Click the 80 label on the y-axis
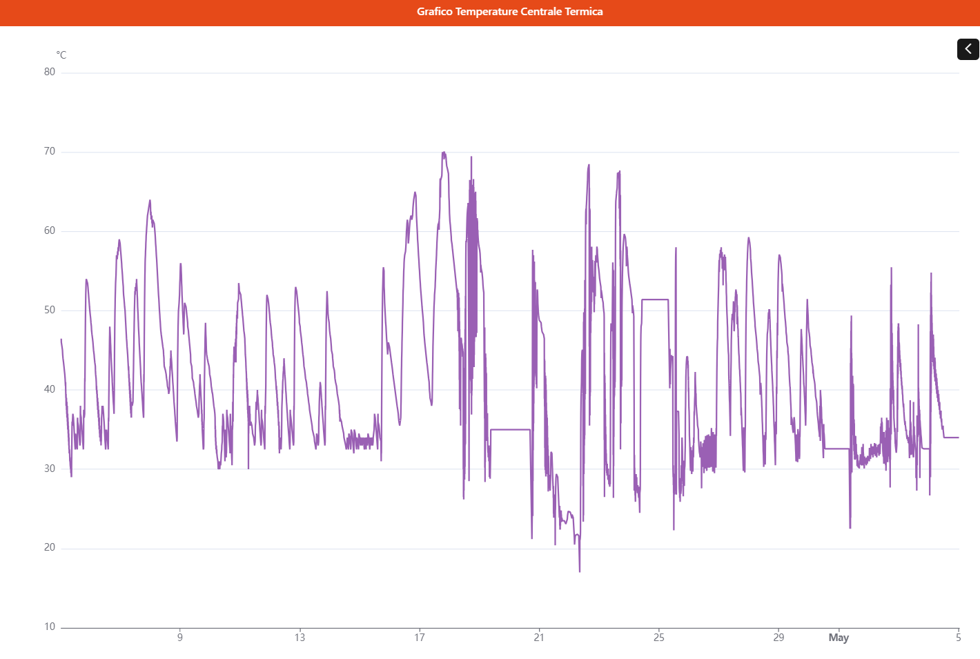This screenshot has height=659, width=980. pyautogui.click(x=50, y=72)
